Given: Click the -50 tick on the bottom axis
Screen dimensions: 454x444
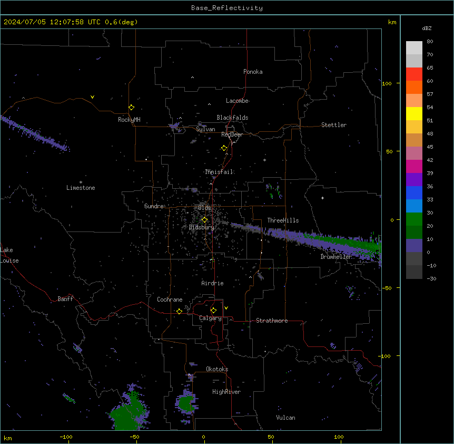Looking at the screenshot, I should tap(134, 437).
